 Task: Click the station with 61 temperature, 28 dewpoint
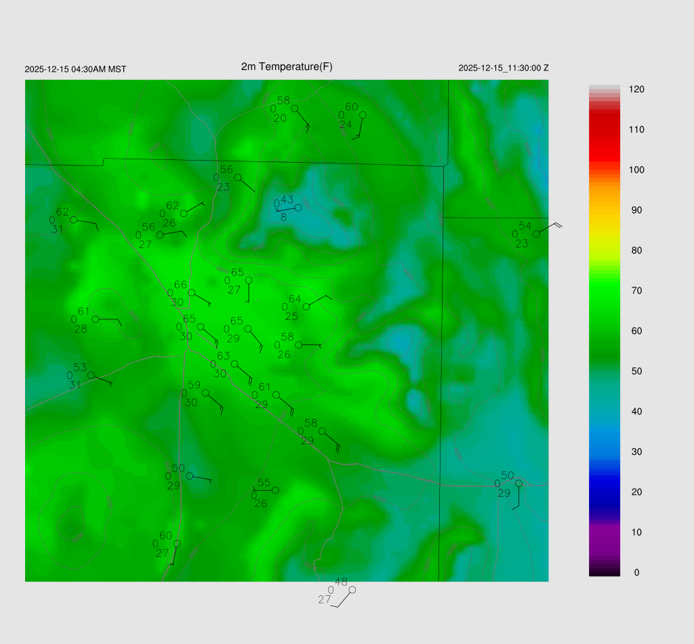point(96,319)
